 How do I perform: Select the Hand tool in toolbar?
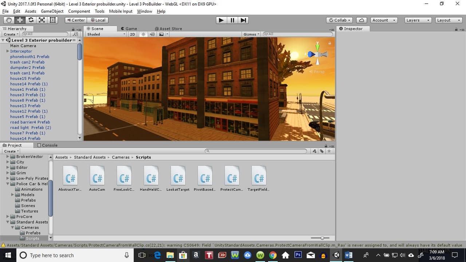tap(9, 20)
